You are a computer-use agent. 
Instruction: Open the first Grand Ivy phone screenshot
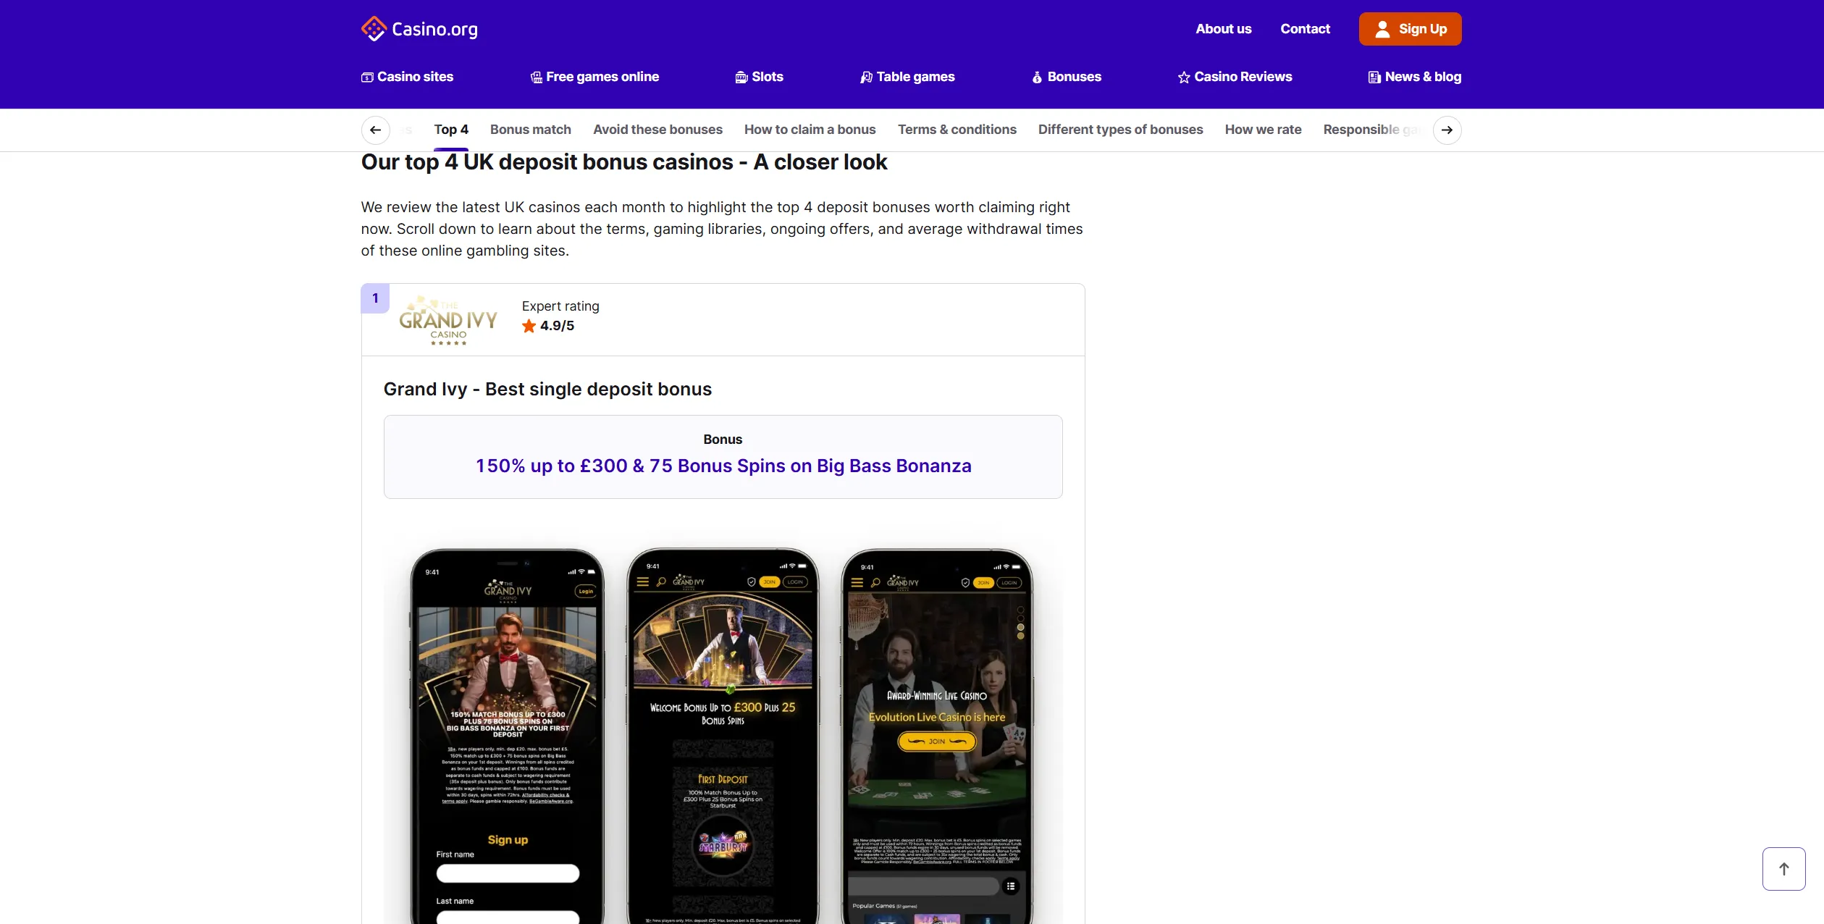[507, 736]
